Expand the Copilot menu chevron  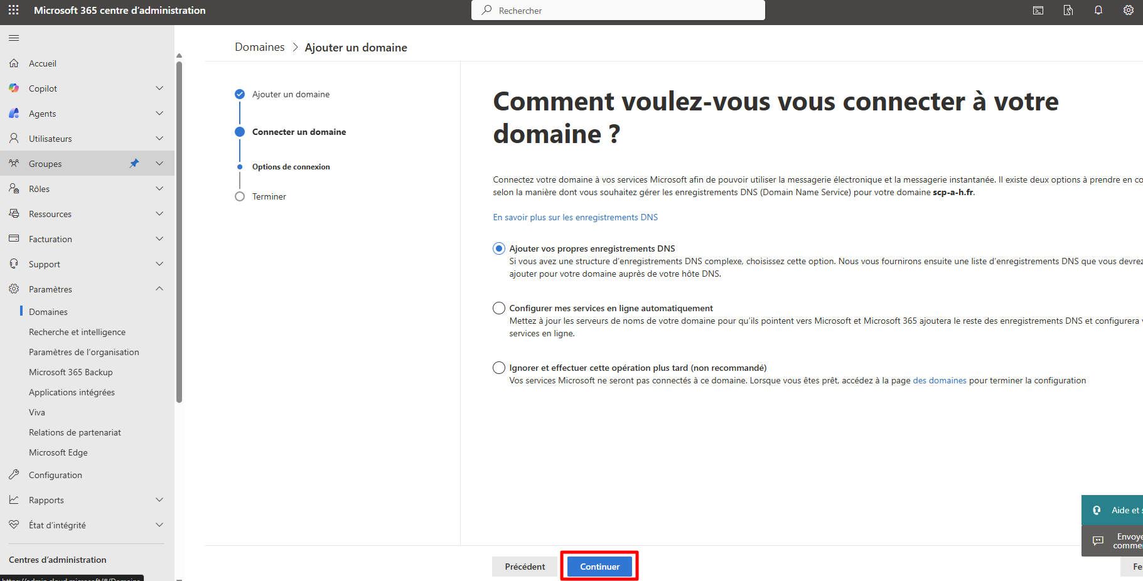click(159, 88)
